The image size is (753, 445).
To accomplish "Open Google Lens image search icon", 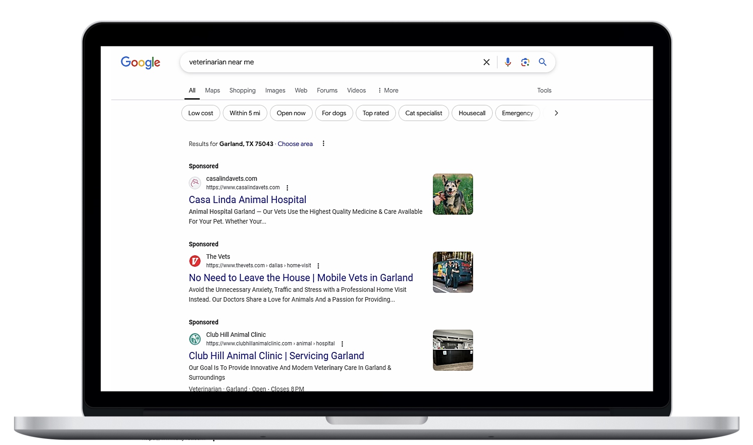I will [525, 62].
